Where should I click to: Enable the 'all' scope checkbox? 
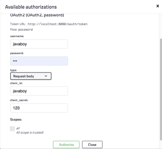[12, 129]
